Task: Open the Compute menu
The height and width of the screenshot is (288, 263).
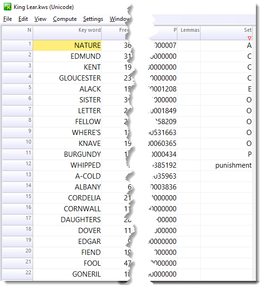Action: [65, 19]
